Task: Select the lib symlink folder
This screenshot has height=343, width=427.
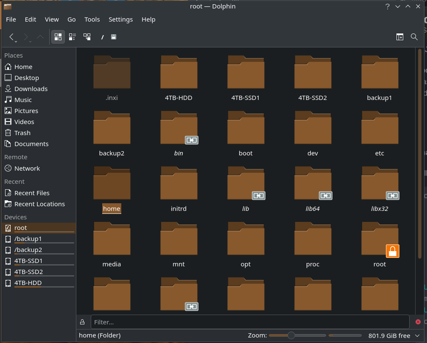Action: (246, 183)
